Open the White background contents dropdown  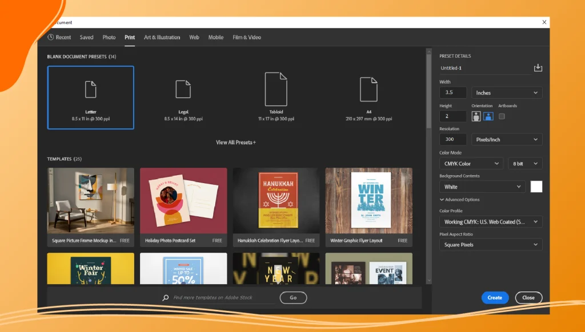pyautogui.click(x=482, y=187)
